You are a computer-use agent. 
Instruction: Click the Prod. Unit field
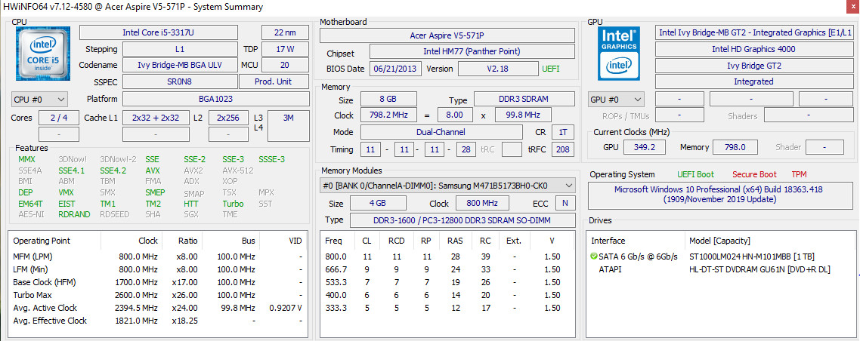point(274,81)
